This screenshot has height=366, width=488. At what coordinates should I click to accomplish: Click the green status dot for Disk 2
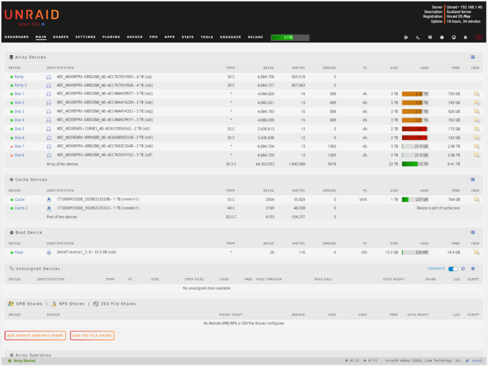click(x=12, y=103)
